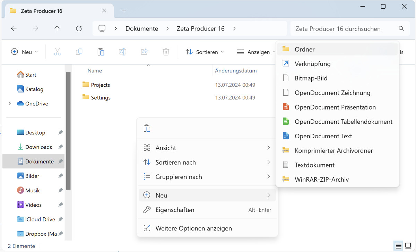Click the Copy icon in toolbar

pos(79,52)
